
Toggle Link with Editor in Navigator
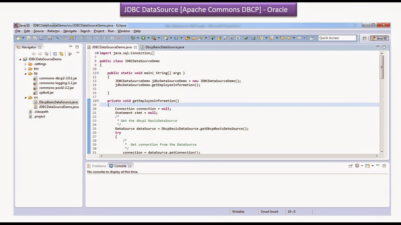tap(61, 54)
